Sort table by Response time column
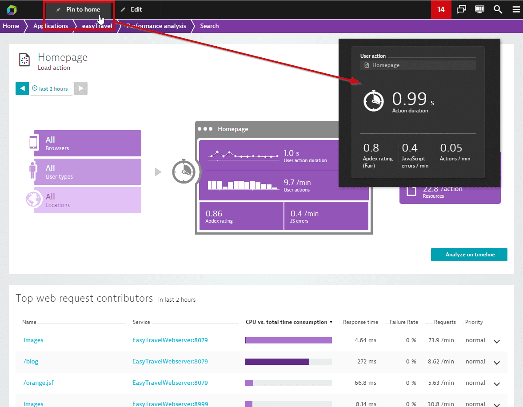 [x=360, y=322]
